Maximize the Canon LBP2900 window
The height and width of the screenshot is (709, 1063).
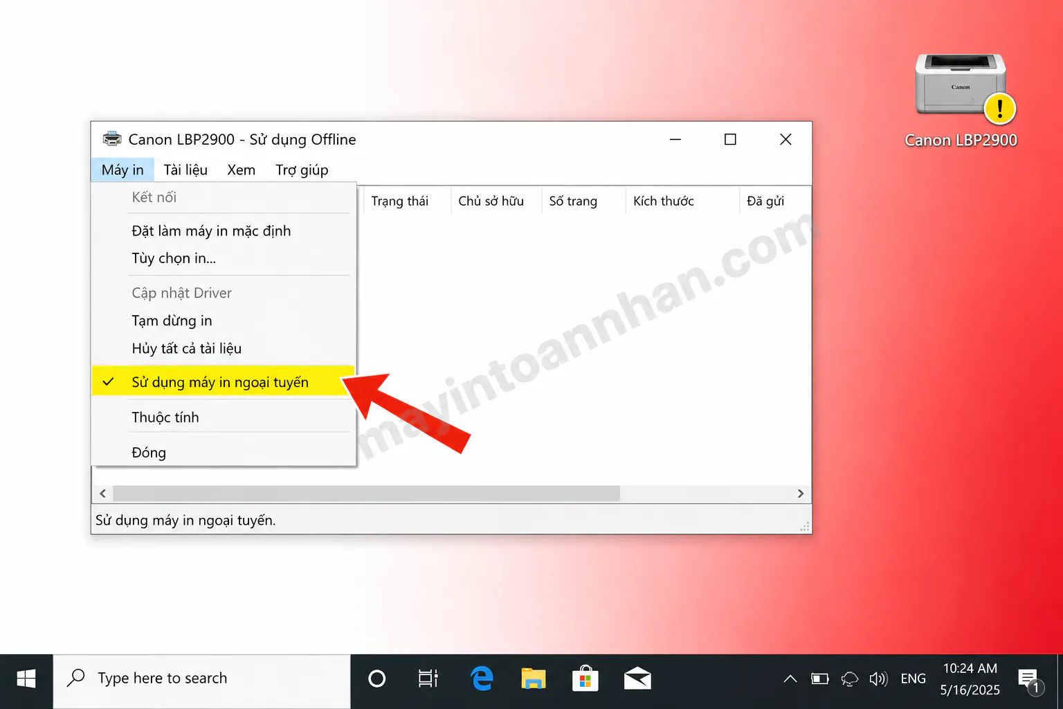[730, 139]
